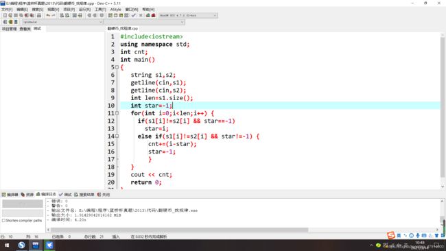The image size is (446, 251).
Task: Select the .cpp editor file tab
Action: [123, 28]
